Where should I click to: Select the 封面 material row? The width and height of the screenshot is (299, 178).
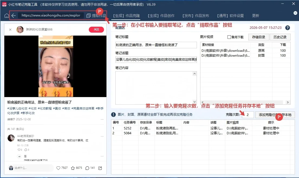tap(245, 56)
